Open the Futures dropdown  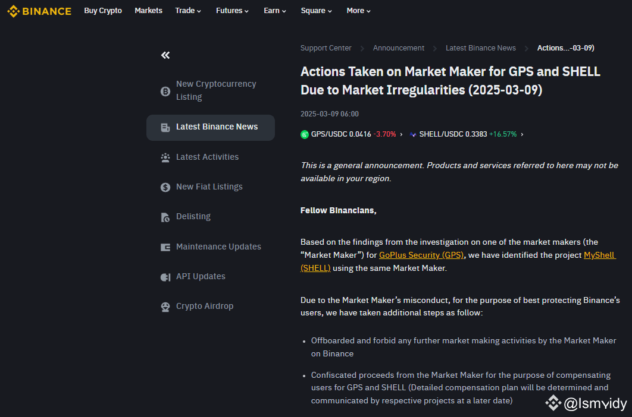246,11
